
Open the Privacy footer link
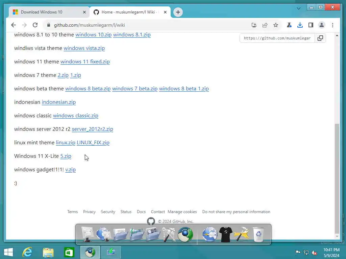[x=89, y=212]
